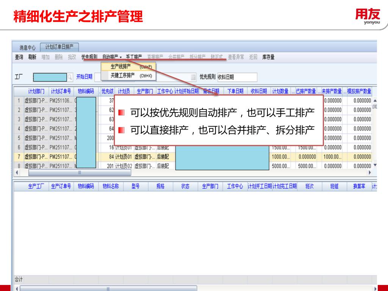Open 库存量 from the toolbar
Screen dimensions: 388x291
pos(269,57)
